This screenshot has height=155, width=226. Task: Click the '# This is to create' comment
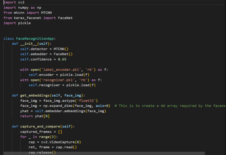pos(170,106)
